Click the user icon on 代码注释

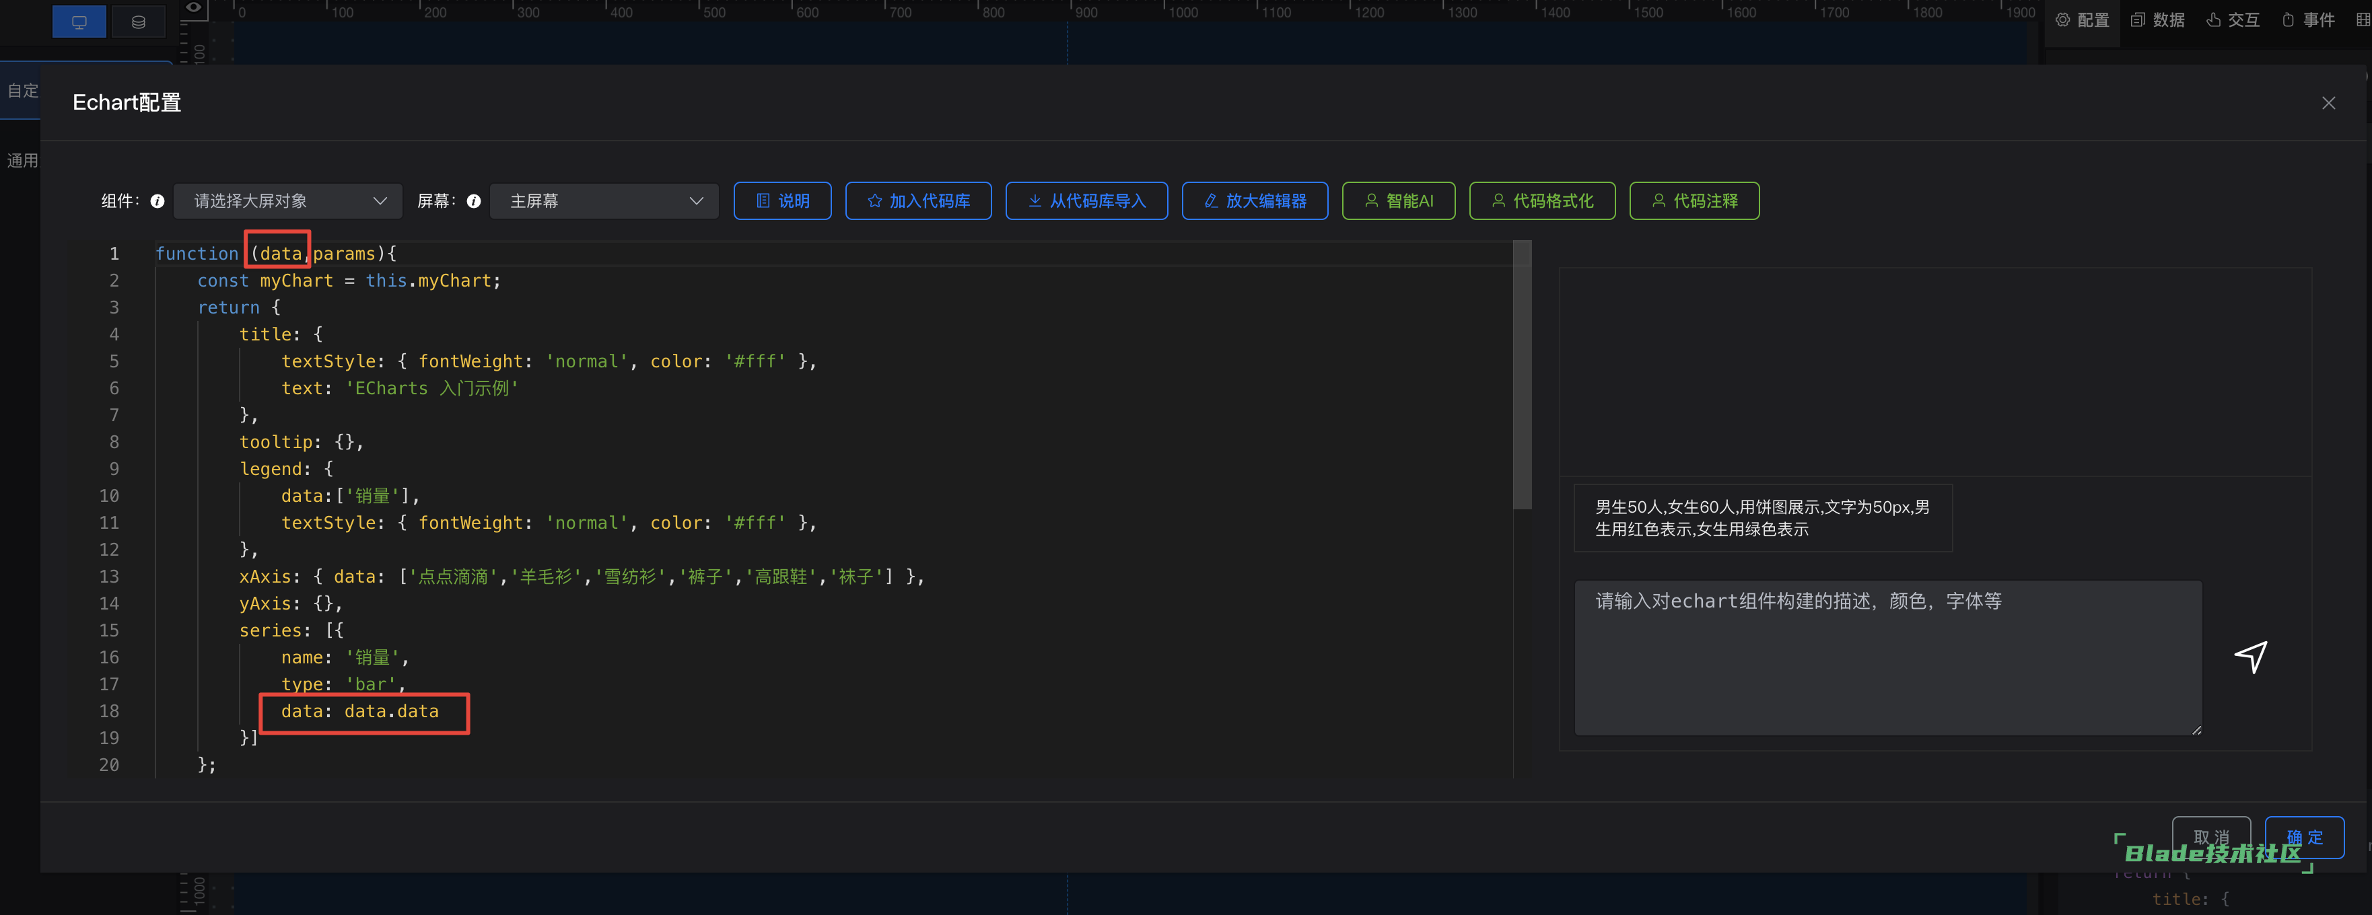pyautogui.click(x=1659, y=200)
